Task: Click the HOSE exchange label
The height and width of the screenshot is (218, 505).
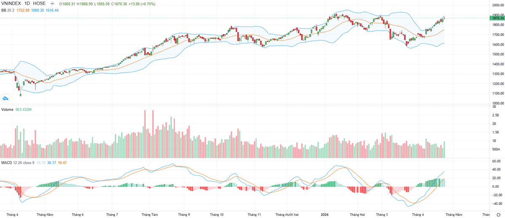Action: (x=39, y=3)
